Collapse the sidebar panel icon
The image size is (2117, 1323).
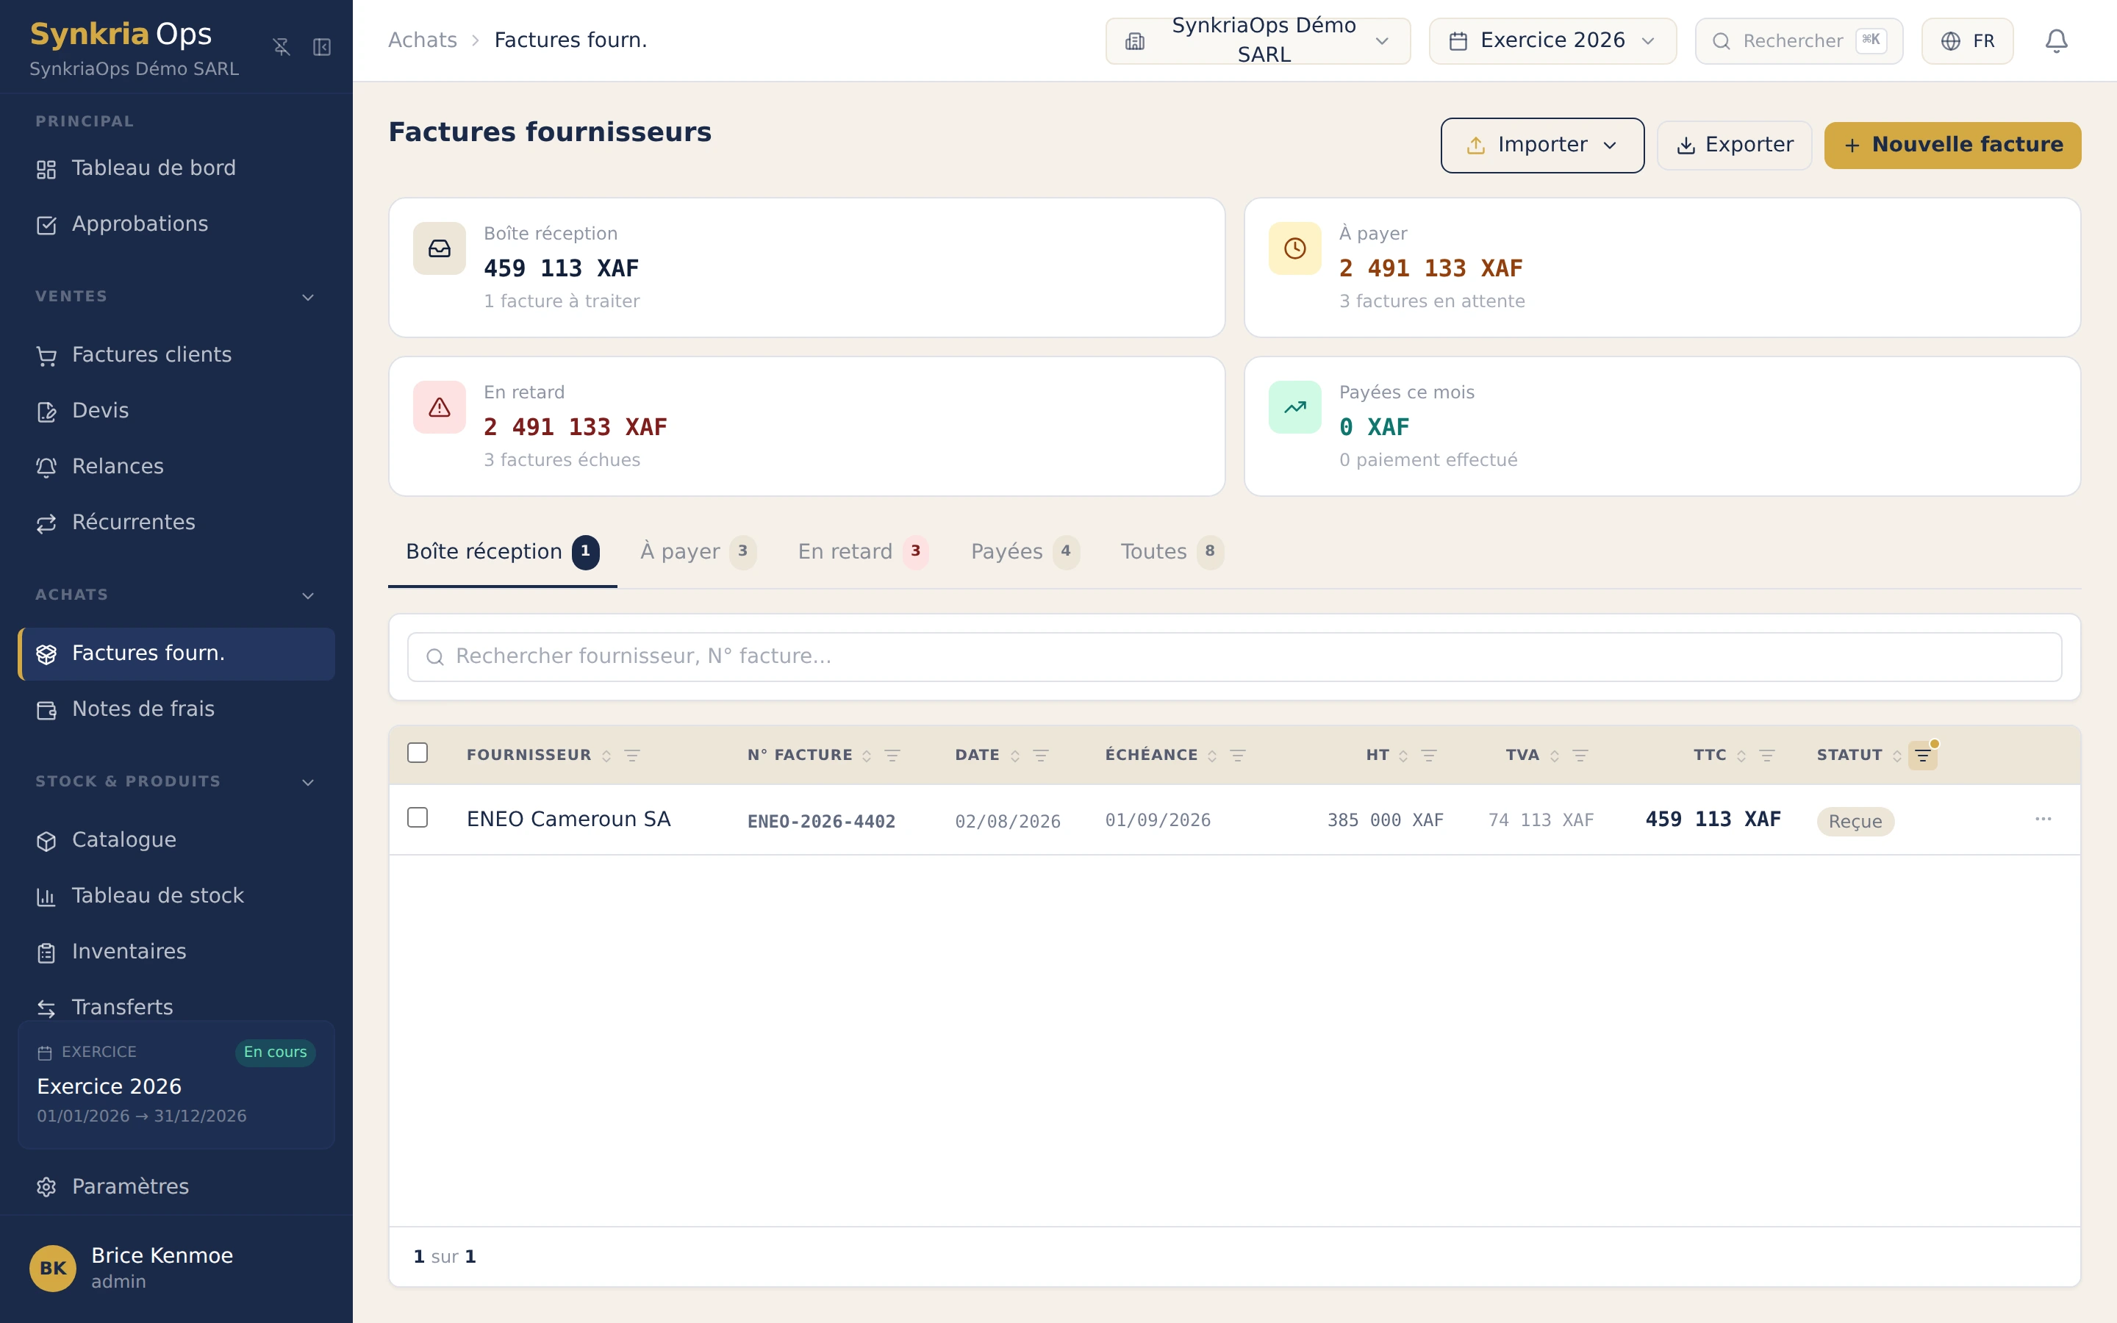coord(322,46)
